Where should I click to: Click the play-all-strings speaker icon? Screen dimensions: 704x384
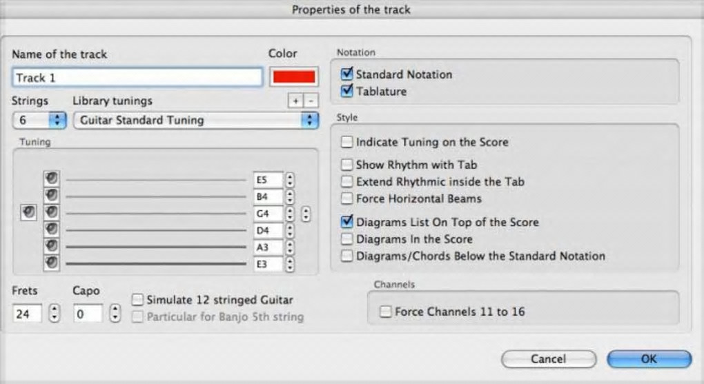pyautogui.click(x=28, y=213)
